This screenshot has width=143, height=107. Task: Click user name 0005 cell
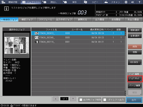pos(67,38)
